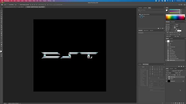Create a new group in Layers panel

click(180, 103)
